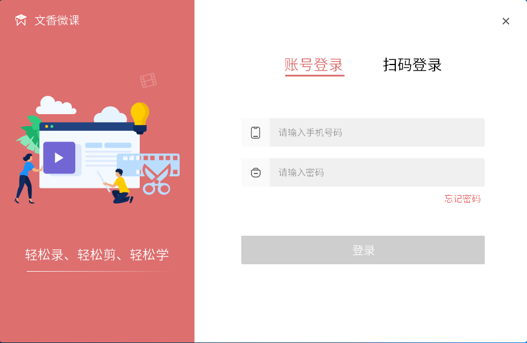Image resolution: width=527 pixels, height=343 pixels.
Task: Click the lock icon beside password field
Action: pyautogui.click(x=256, y=172)
